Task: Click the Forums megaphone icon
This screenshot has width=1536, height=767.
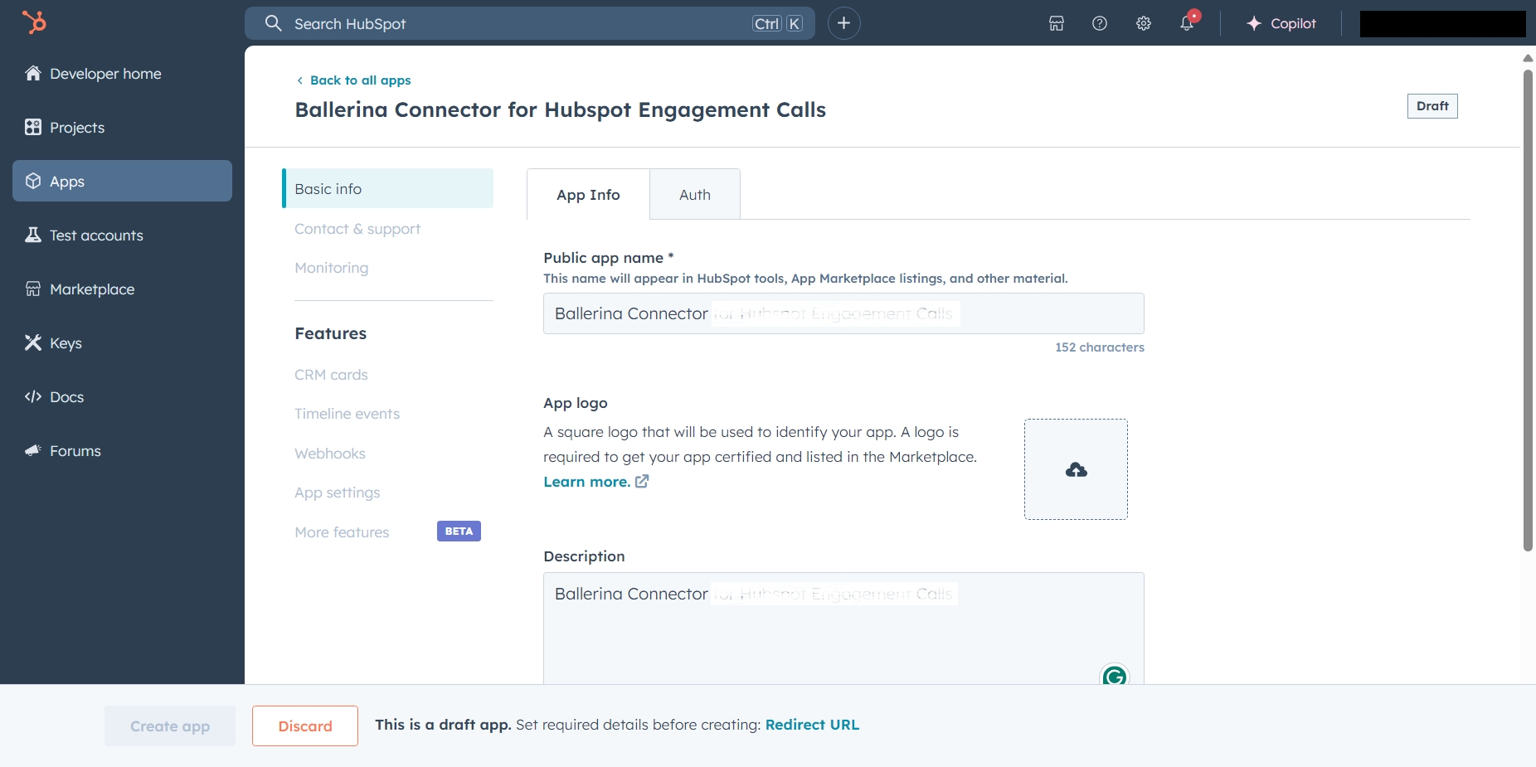Action: [33, 450]
